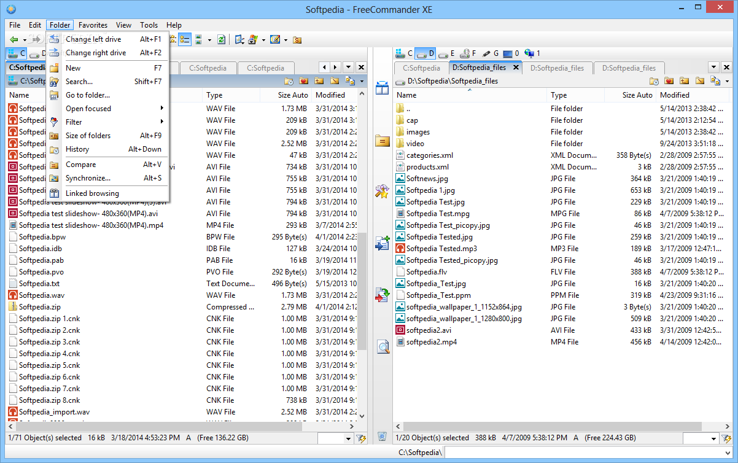The width and height of the screenshot is (738, 463).
Task: Open right status bar filter combo dropdown
Action: (x=714, y=438)
